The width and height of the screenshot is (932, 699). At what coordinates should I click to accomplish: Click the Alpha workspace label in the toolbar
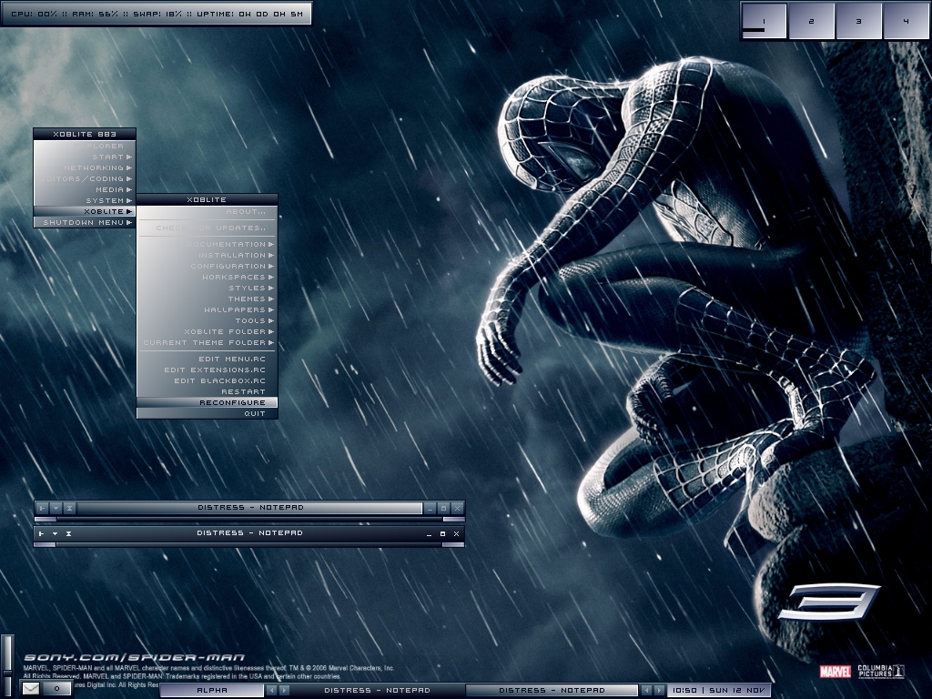point(212,690)
